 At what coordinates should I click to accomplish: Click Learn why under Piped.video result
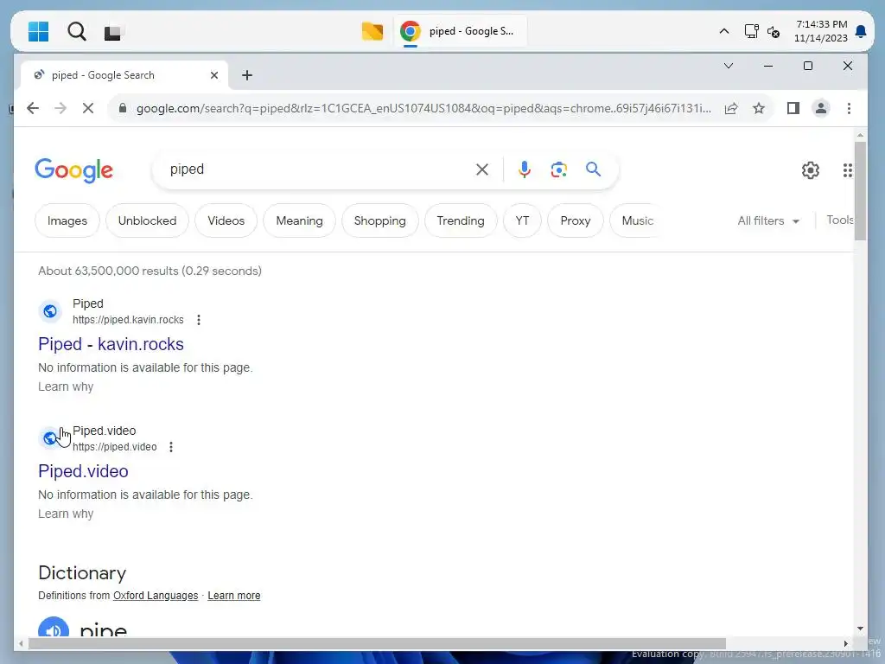coord(66,514)
